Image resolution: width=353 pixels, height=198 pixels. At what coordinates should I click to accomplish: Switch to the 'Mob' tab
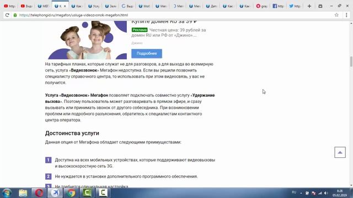[144, 6]
